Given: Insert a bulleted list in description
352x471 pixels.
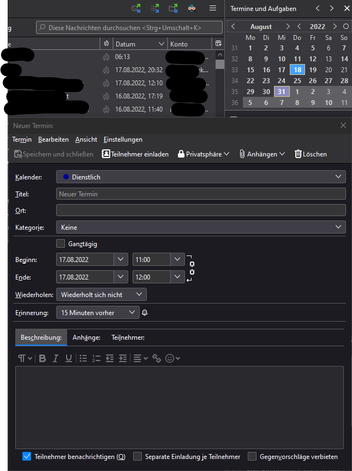Looking at the screenshot, I should tap(83, 358).
